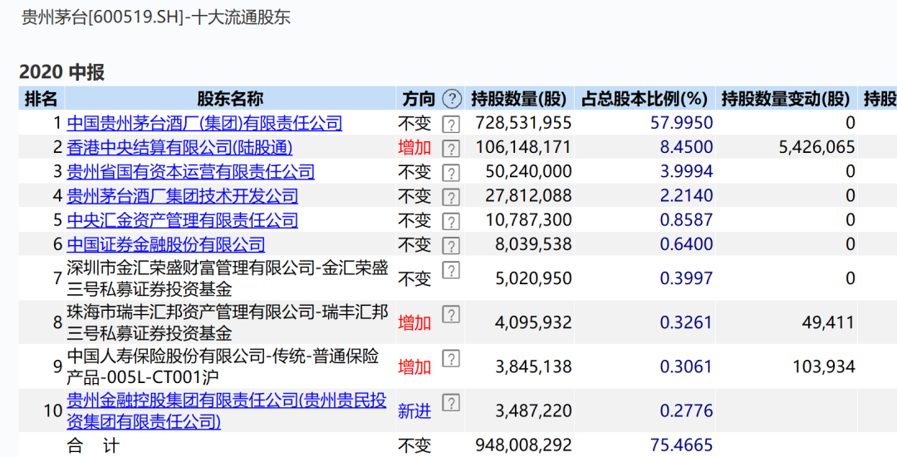Click the help icon in the 方向 column header

(452, 99)
